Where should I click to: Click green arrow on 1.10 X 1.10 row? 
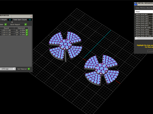[x=27, y=33]
